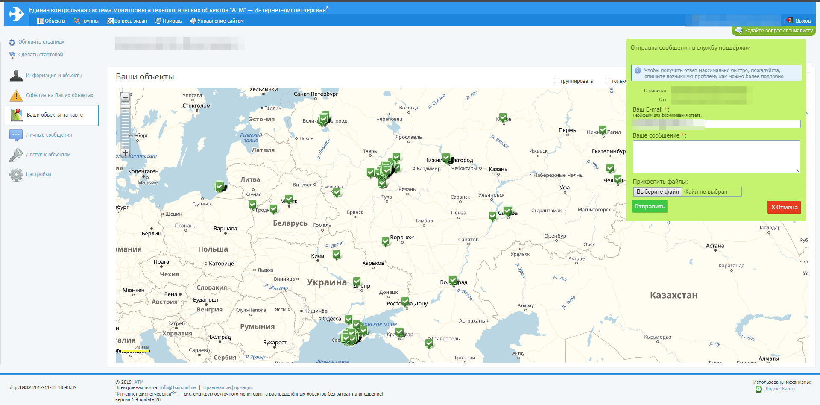The width and height of the screenshot is (820, 405).
Task: Open События на Ваших объектах warnings
Action: pos(59,95)
